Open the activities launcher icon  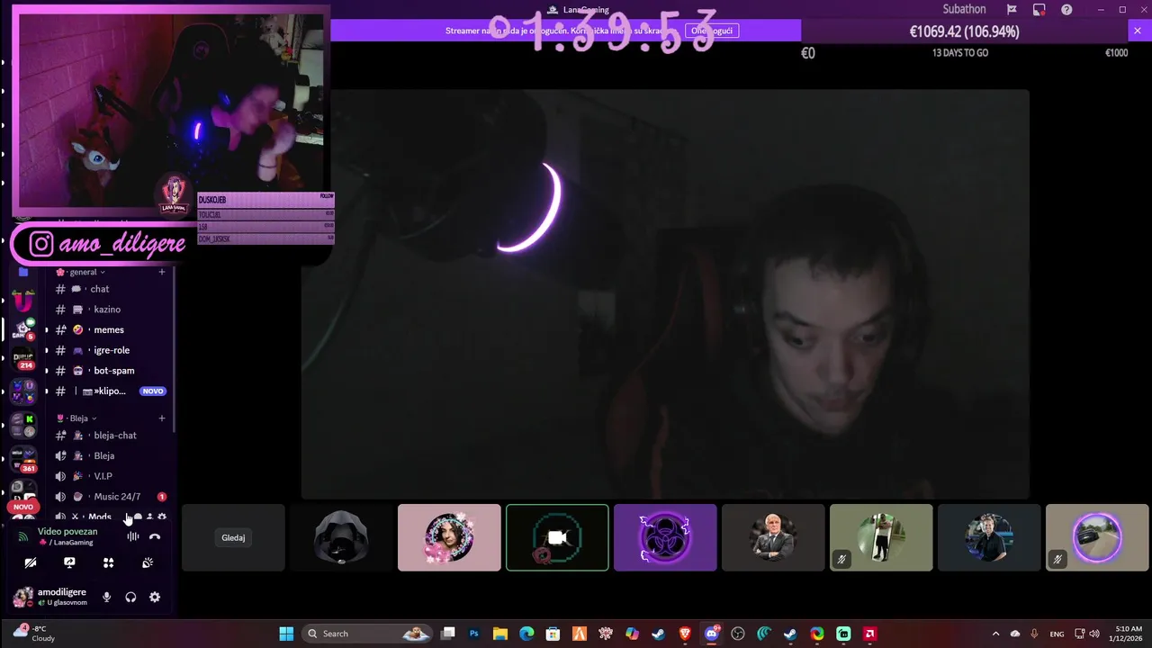tap(109, 562)
